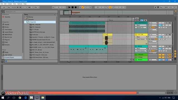Open User Library in Places

8,55
